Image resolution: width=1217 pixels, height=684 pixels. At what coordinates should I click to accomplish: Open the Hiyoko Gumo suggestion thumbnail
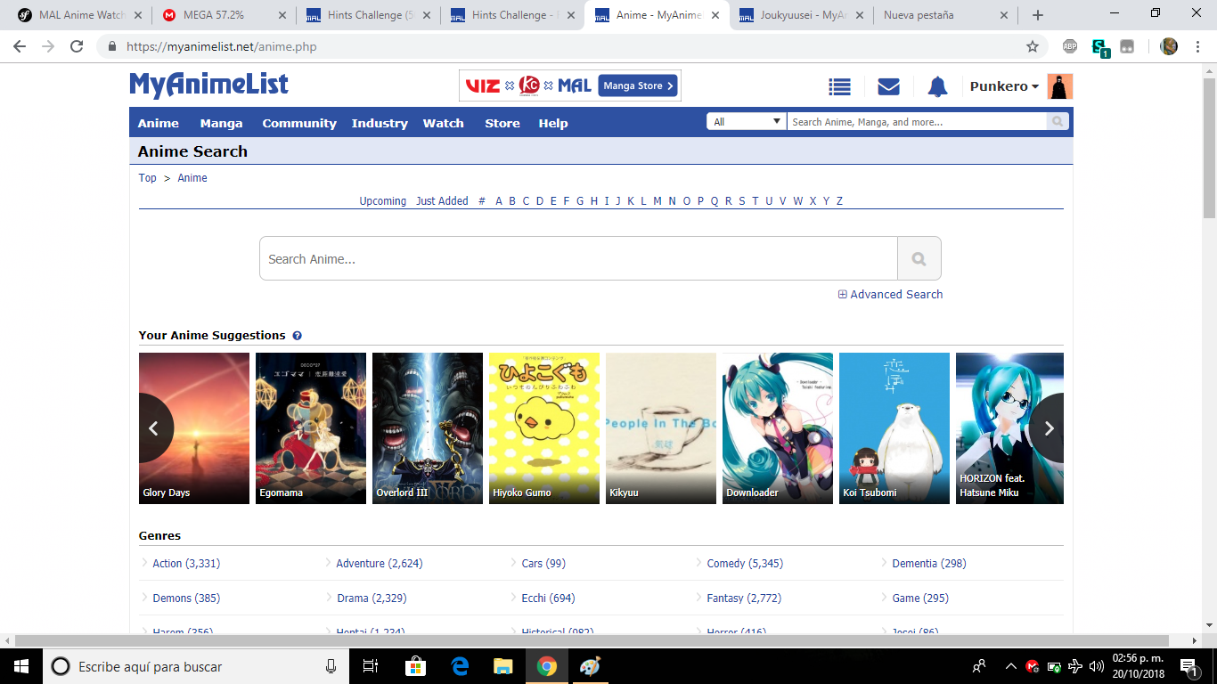(544, 428)
